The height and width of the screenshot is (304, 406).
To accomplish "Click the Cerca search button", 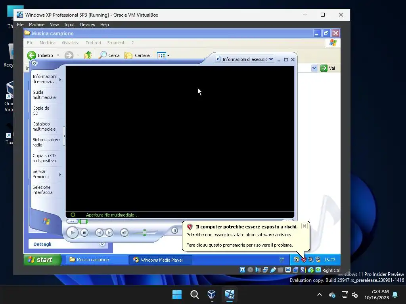I will click(110, 55).
